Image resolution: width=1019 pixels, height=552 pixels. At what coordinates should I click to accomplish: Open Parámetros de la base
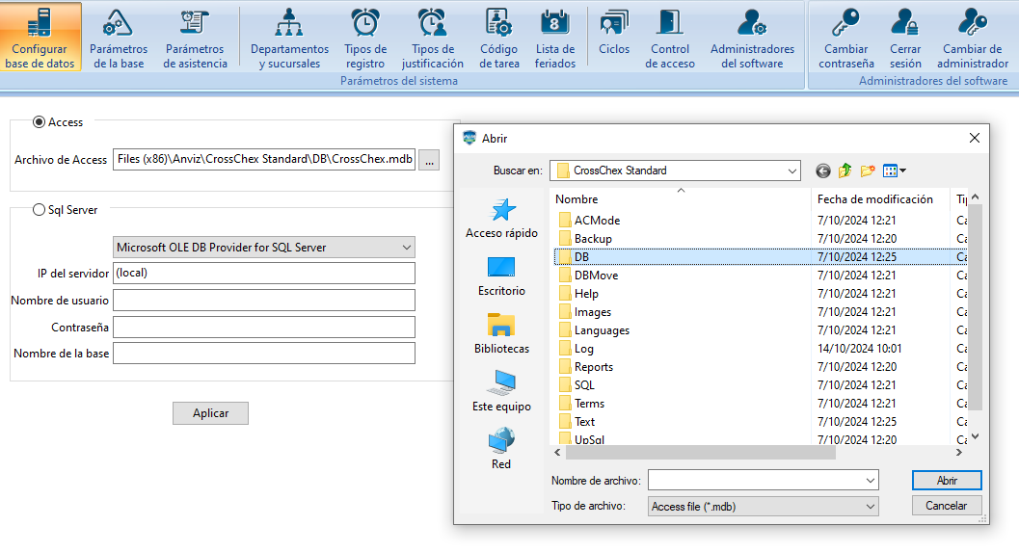[x=119, y=37]
